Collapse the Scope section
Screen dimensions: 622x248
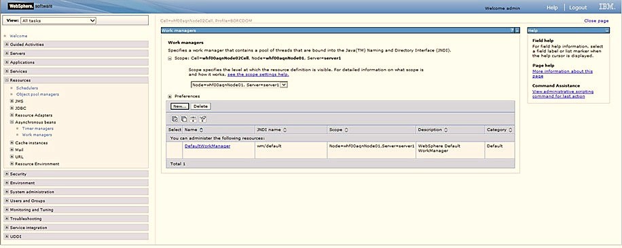(170, 58)
